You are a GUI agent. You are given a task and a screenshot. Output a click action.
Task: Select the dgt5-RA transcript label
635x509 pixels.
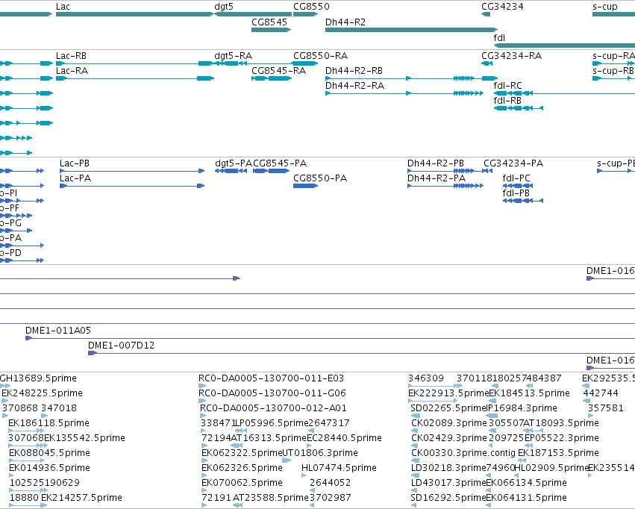pos(234,56)
